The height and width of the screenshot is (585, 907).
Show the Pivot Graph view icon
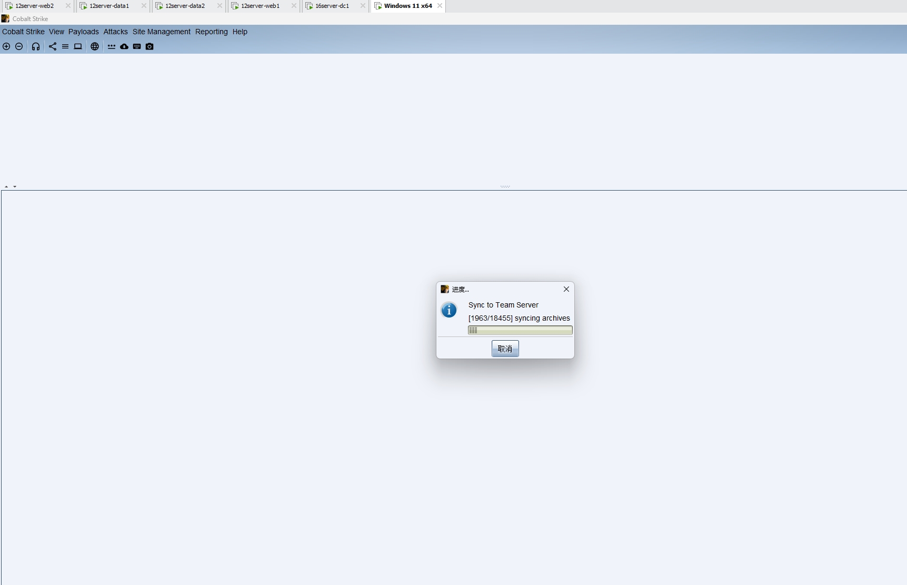coord(53,46)
